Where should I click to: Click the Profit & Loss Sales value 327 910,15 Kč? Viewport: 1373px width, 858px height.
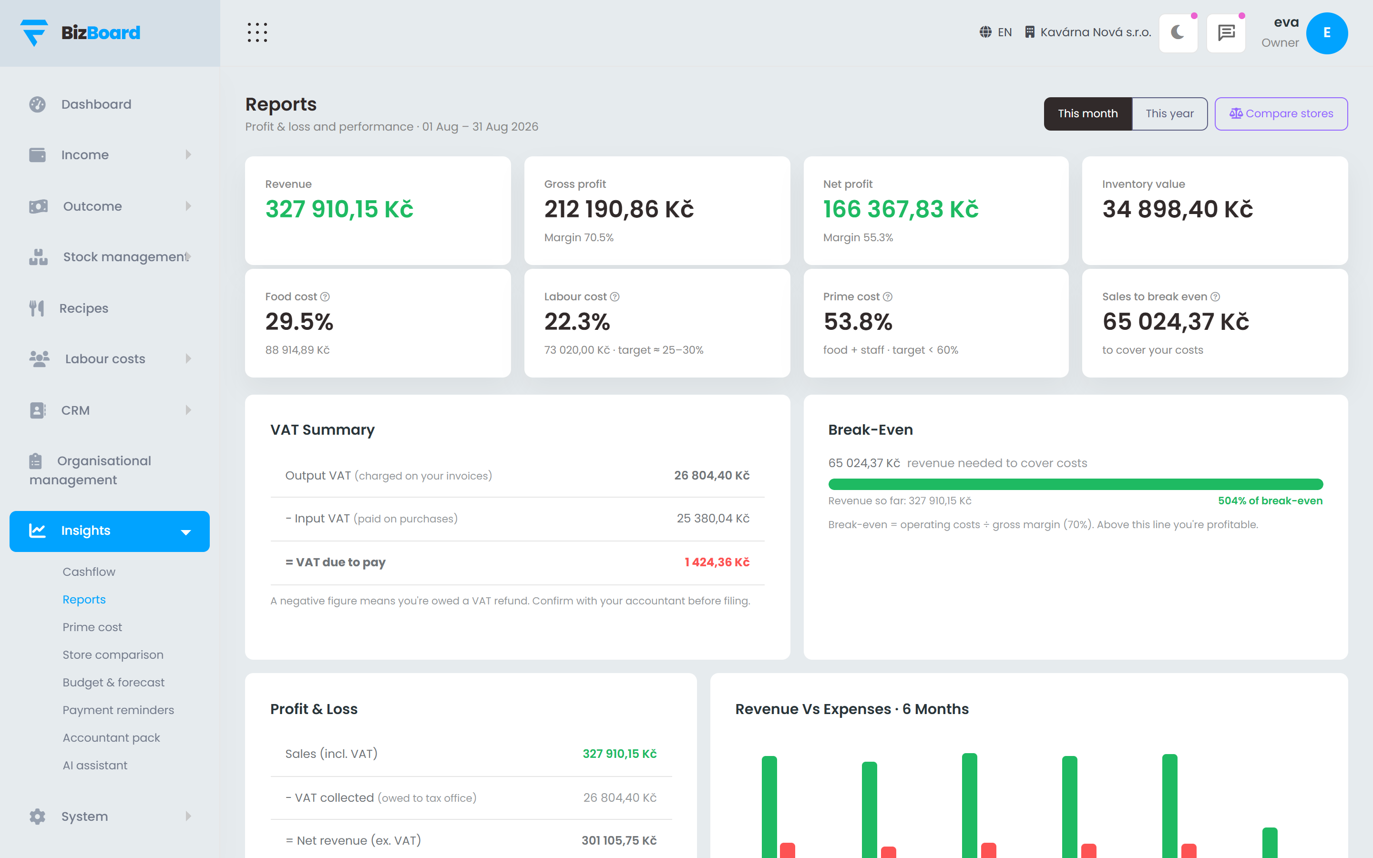point(620,754)
